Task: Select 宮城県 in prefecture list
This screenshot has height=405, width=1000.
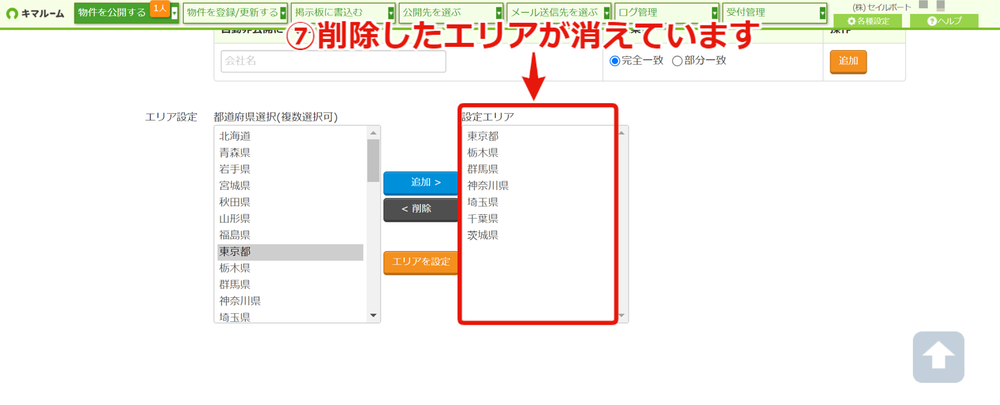Action: pyautogui.click(x=290, y=185)
